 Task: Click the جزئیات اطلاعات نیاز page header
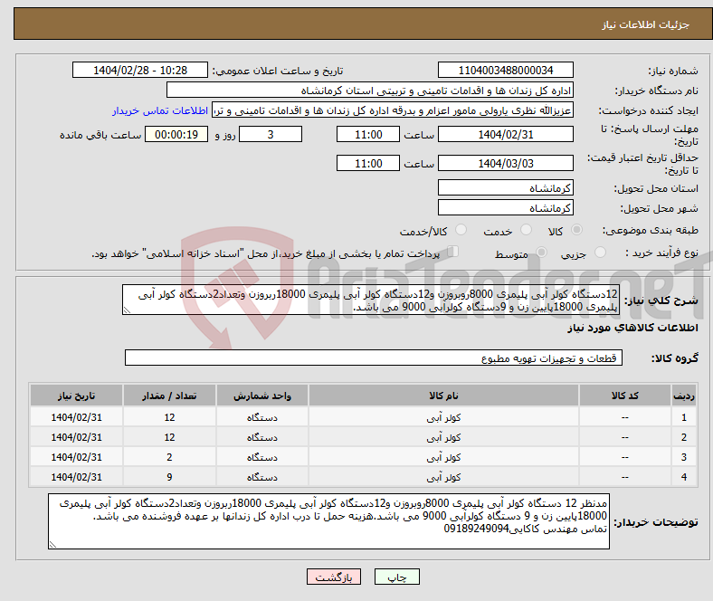[x=646, y=24]
